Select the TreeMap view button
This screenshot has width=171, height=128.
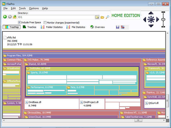[12, 27]
